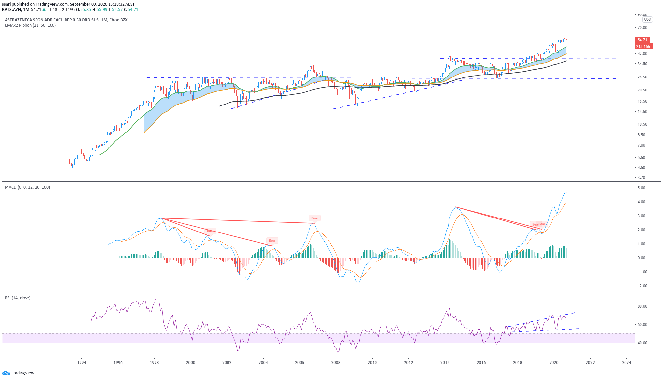Viewport: 663px width, 379px height.
Task: Click the rightmost Bear label near 2019
Action: [x=542, y=224]
